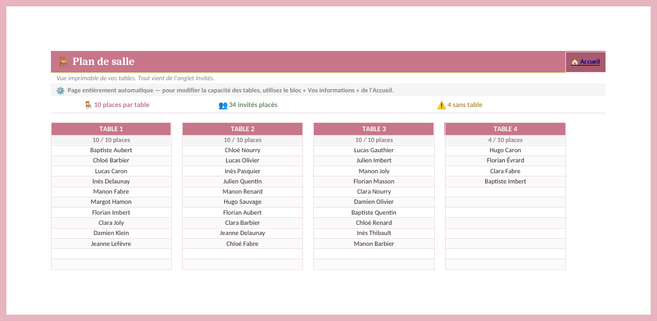
Task: Select the Margot Hamon cell
Action: click(111, 202)
